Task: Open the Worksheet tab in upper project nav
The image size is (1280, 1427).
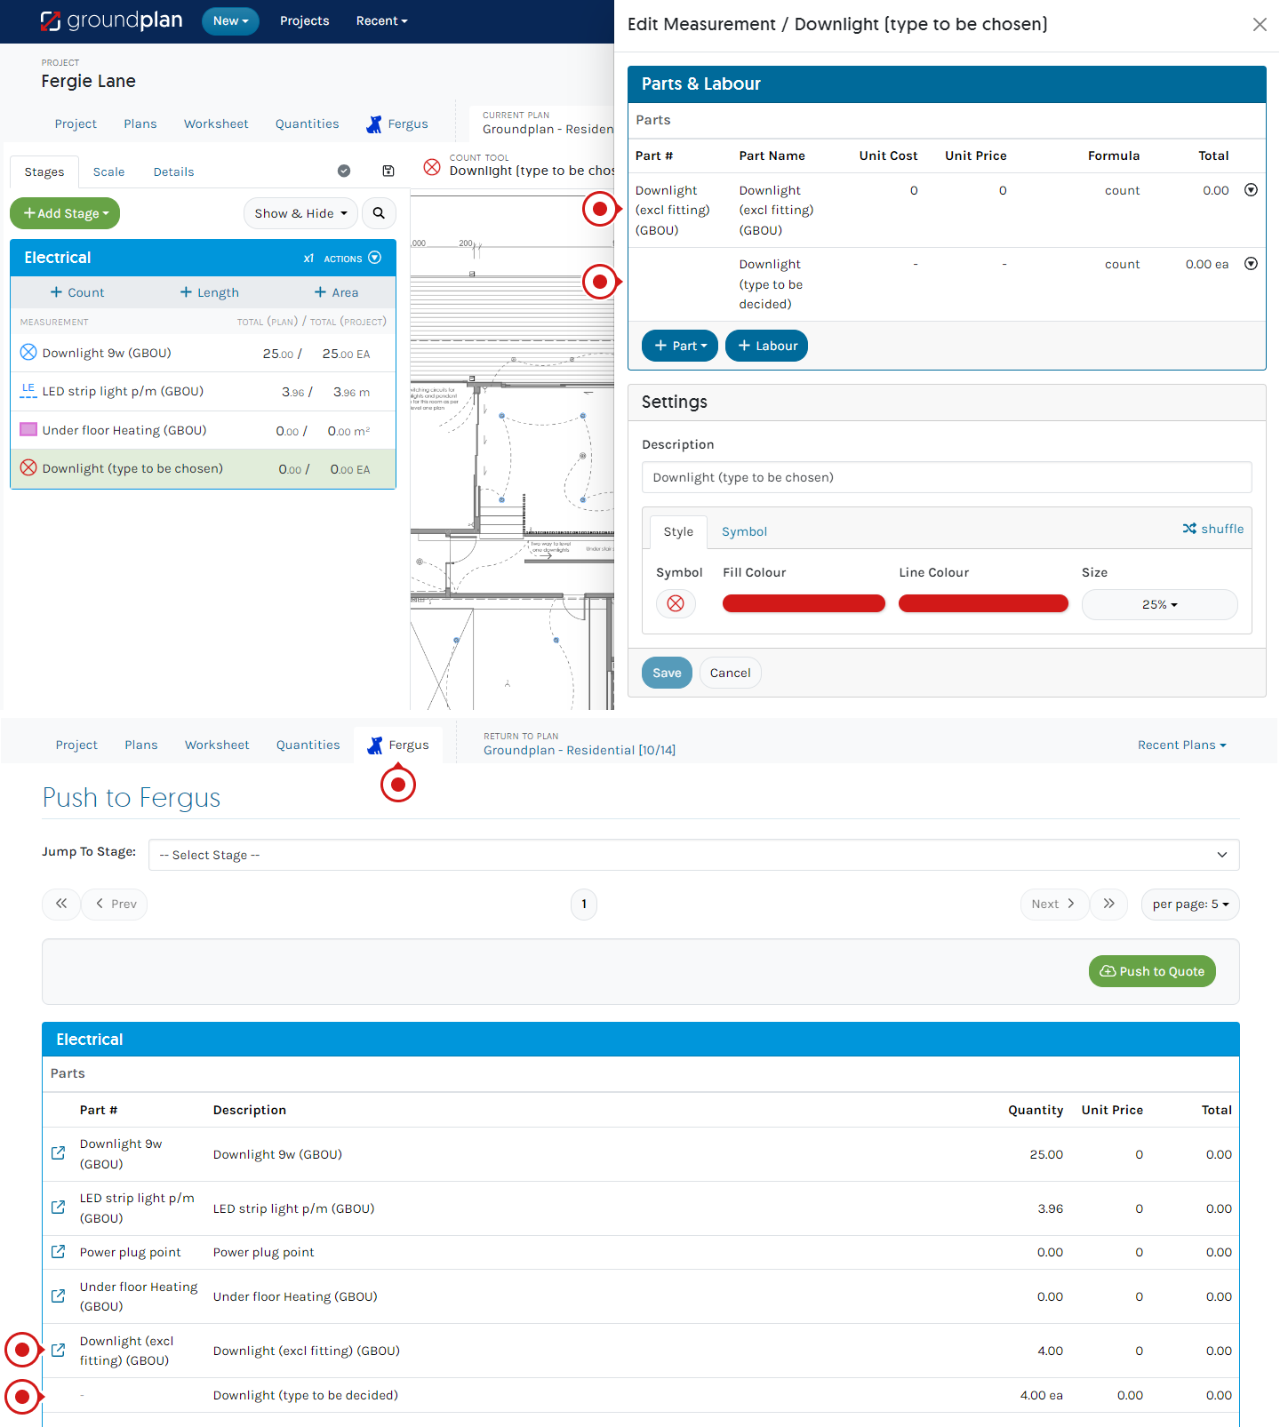Action: (x=216, y=124)
